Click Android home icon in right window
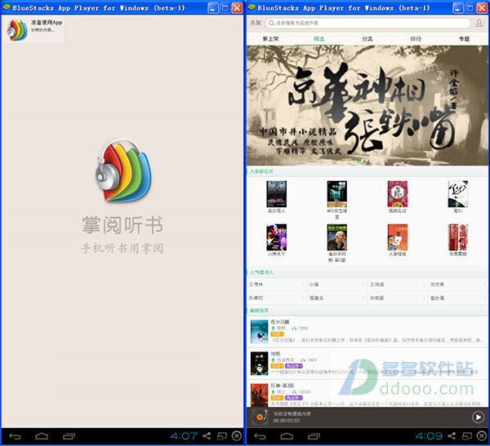The height and width of the screenshot is (446, 490). pyautogui.click(x=287, y=436)
